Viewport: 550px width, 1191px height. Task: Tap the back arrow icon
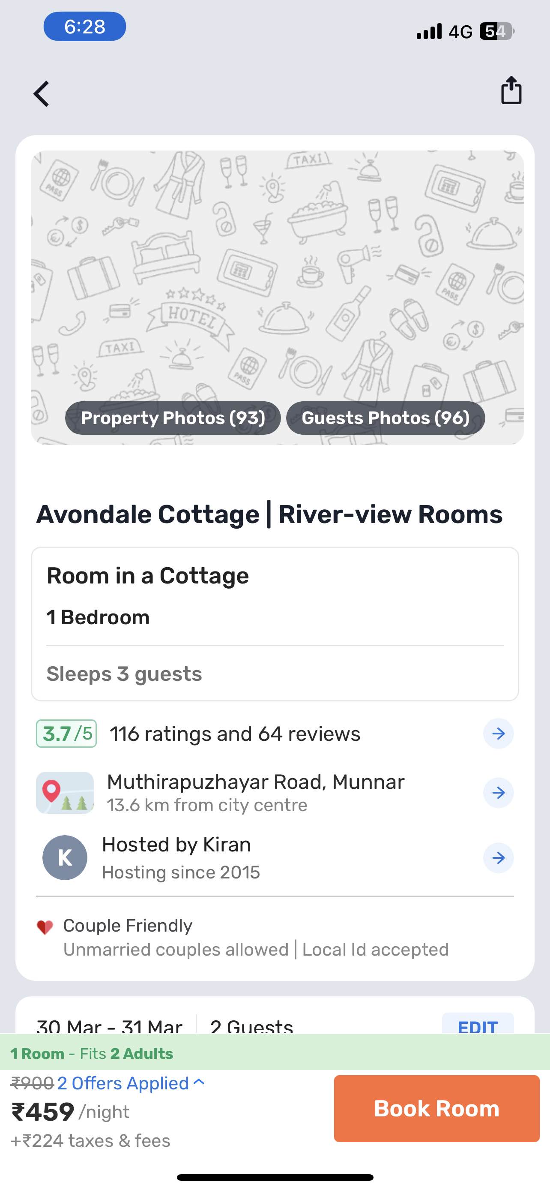pos(42,94)
